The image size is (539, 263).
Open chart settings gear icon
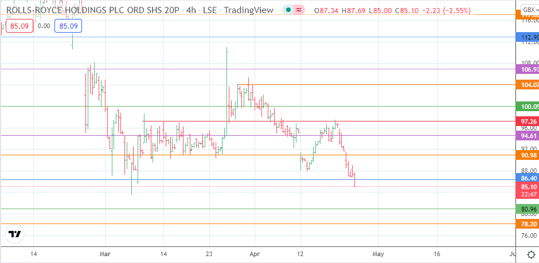pyautogui.click(x=531, y=255)
